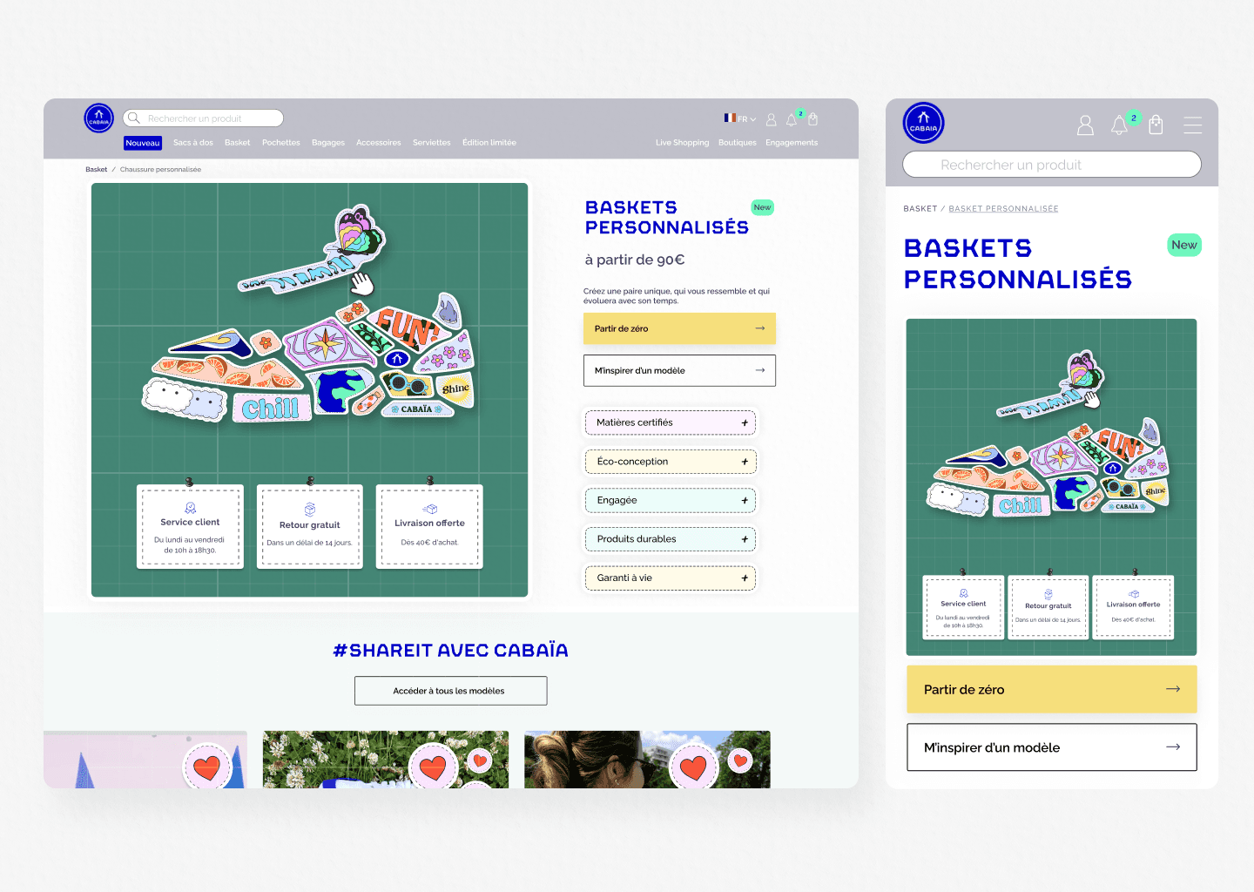Click the Cabaïa logo in desktop header

point(99,118)
